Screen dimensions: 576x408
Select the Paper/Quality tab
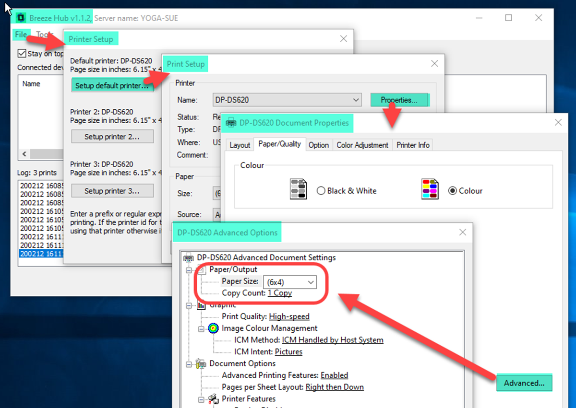pos(280,144)
